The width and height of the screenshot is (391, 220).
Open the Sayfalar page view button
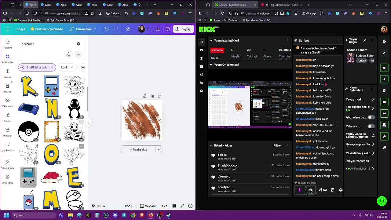pos(148,206)
